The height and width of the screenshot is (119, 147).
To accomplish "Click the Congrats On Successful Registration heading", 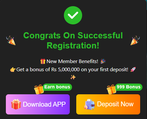I will point(73,40).
